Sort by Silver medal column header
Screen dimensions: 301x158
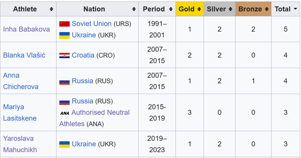coord(231,9)
